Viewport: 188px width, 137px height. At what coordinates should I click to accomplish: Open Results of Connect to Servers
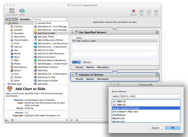pos(79,79)
